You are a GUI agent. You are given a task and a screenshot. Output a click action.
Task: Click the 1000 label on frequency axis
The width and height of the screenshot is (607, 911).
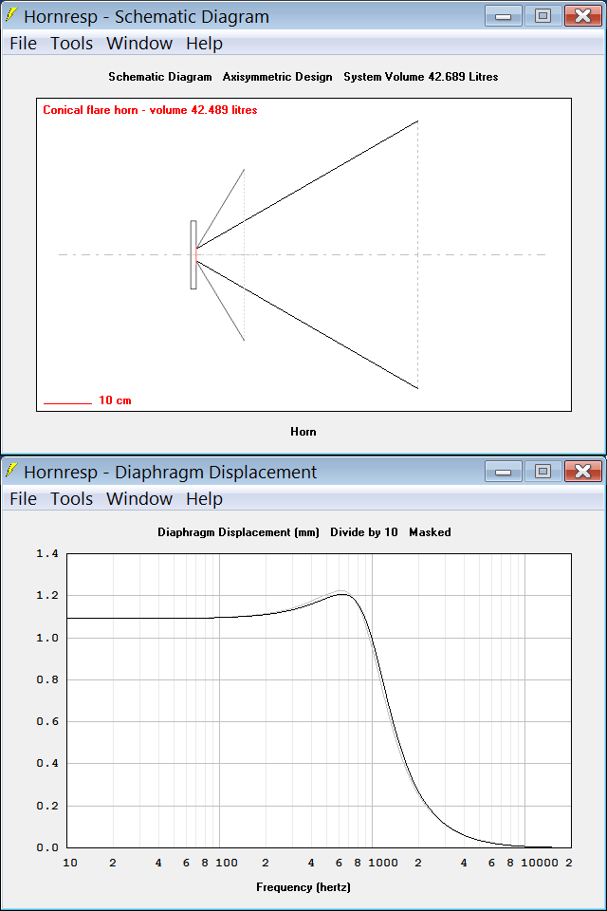click(x=383, y=863)
